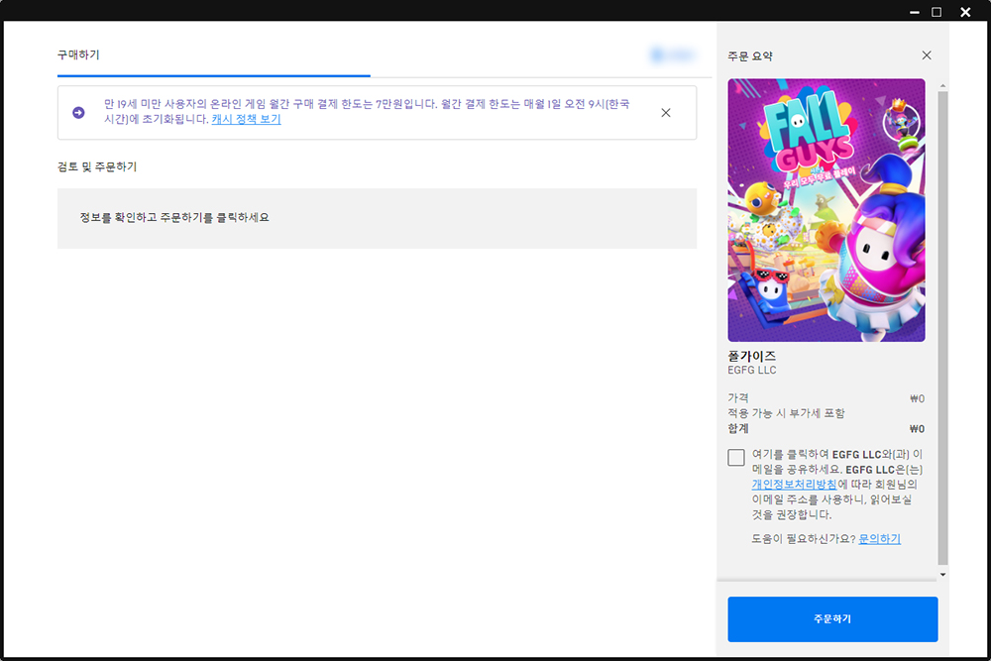Click the 합계 total label
The width and height of the screenshot is (991, 661).
pyautogui.click(x=738, y=428)
